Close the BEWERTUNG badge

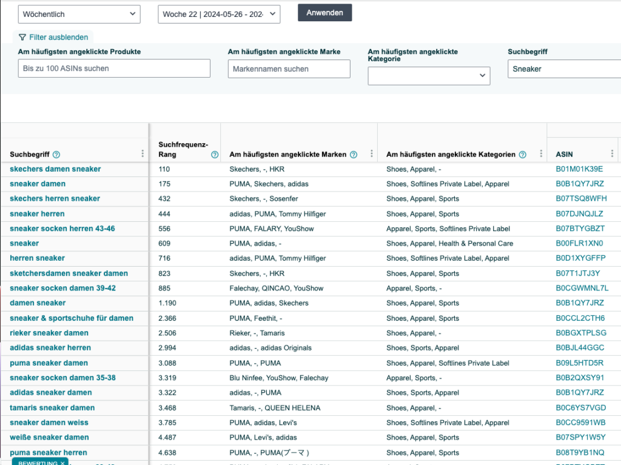pyautogui.click(x=62, y=463)
